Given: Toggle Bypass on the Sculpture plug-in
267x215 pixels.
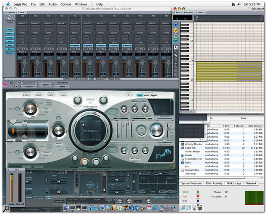Looking at the screenshot, I should coord(13,83).
